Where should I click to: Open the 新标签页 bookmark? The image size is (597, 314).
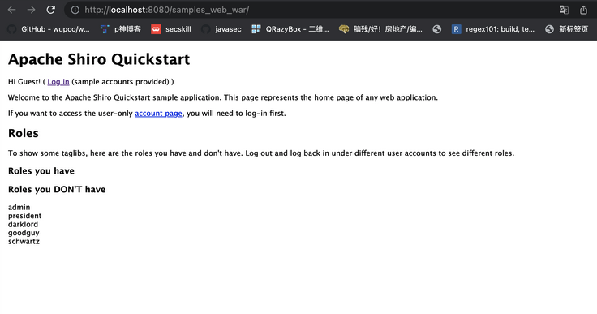pos(566,29)
